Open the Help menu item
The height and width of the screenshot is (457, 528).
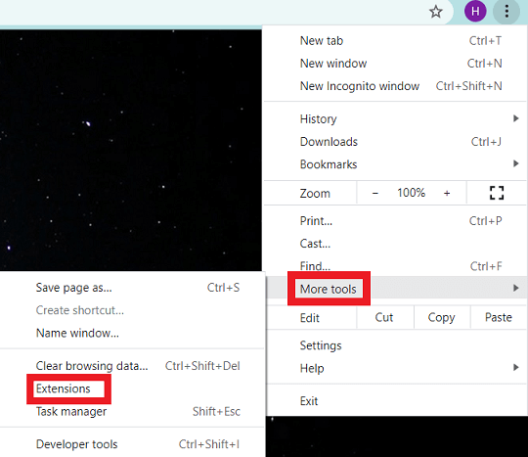coord(396,368)
